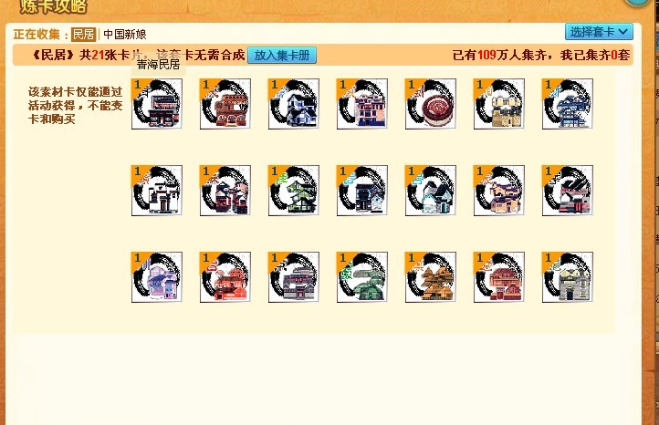The width and height of the screenshot is (659, 425).
Task: Pick the 青海民居 card beneath its tooltip
Action: [157, 104]
